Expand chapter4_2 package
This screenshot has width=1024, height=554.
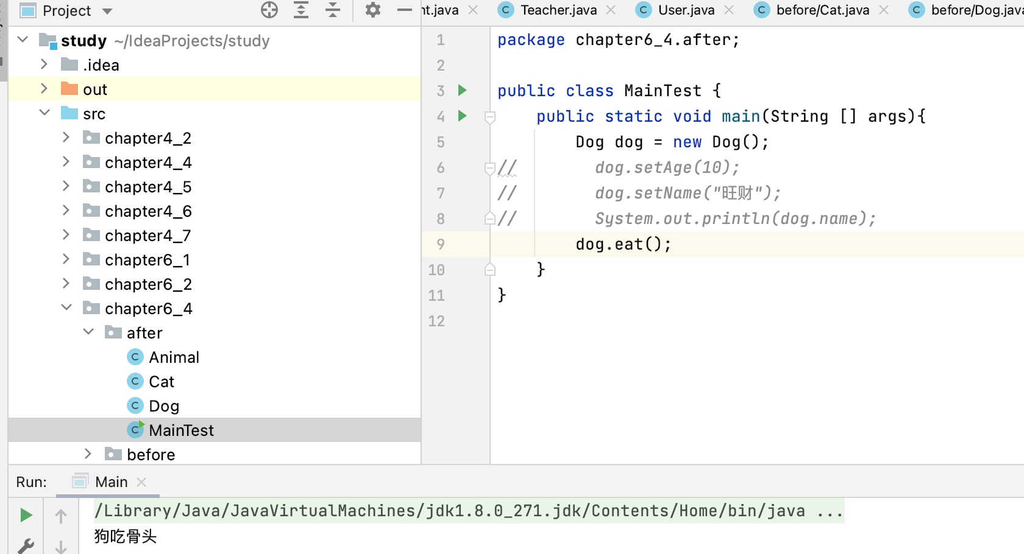coord(66,138)
